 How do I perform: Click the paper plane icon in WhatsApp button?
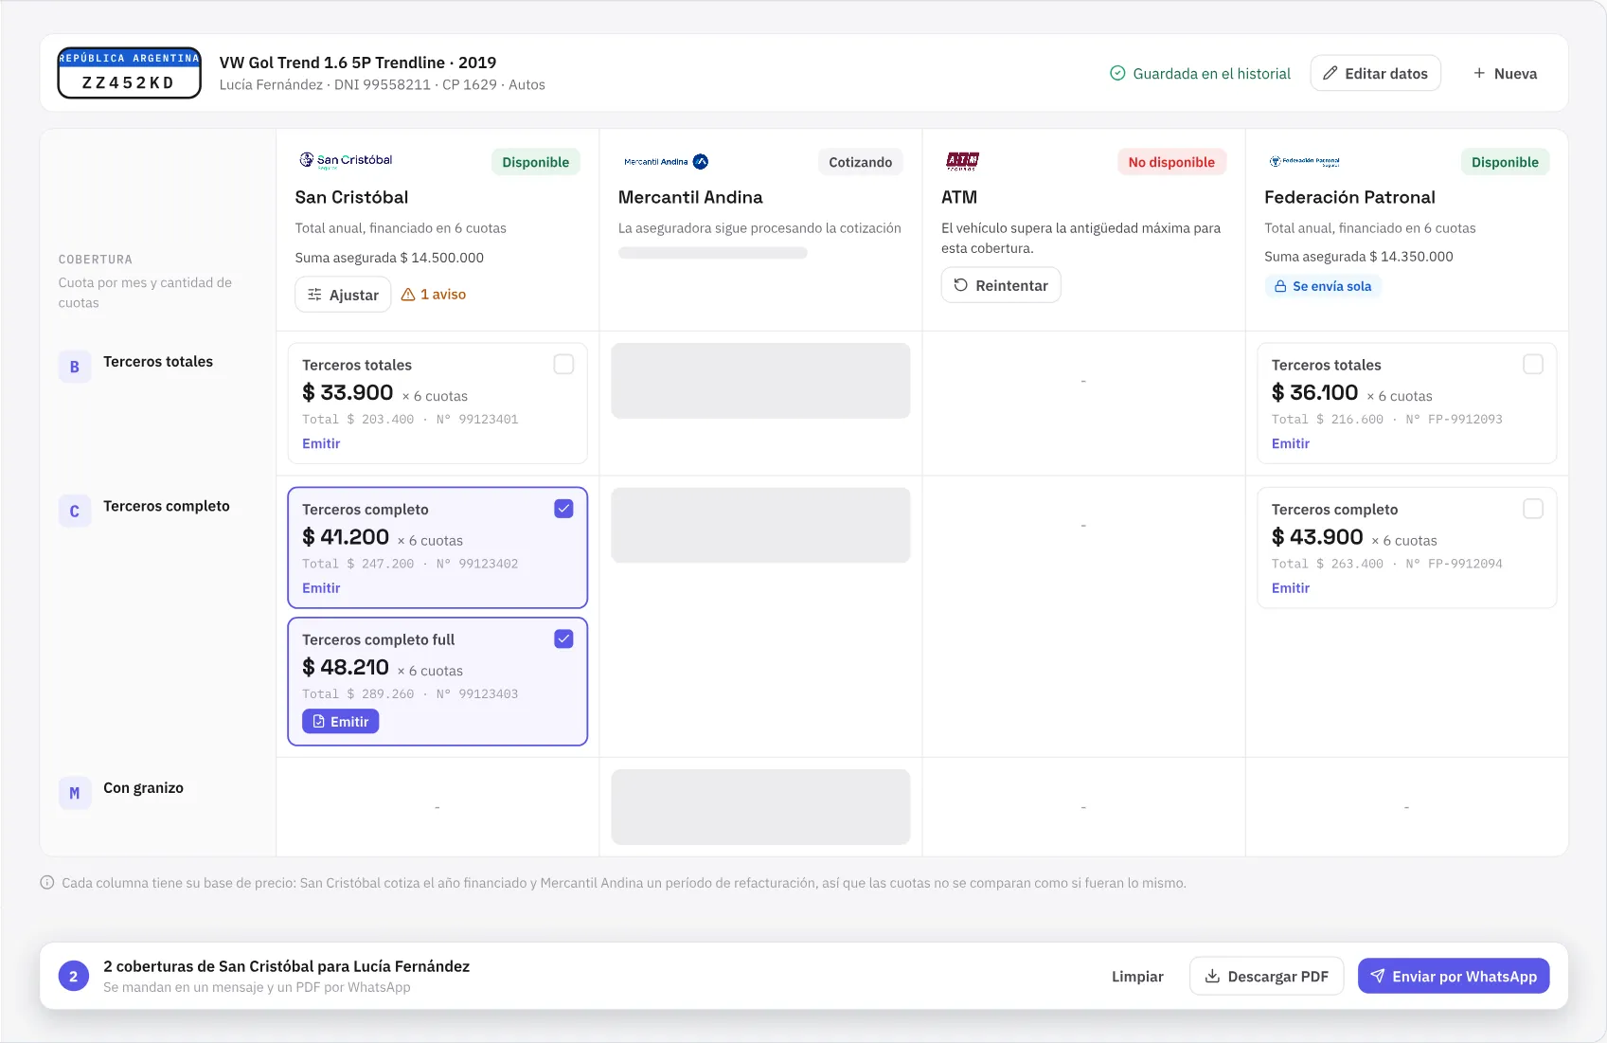pos(1378,976)
